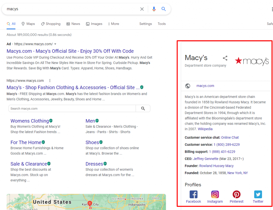This screenshot has width=273, height=210.
Task: Open the Online Chat customer service link
Action: tap(230, 138)
